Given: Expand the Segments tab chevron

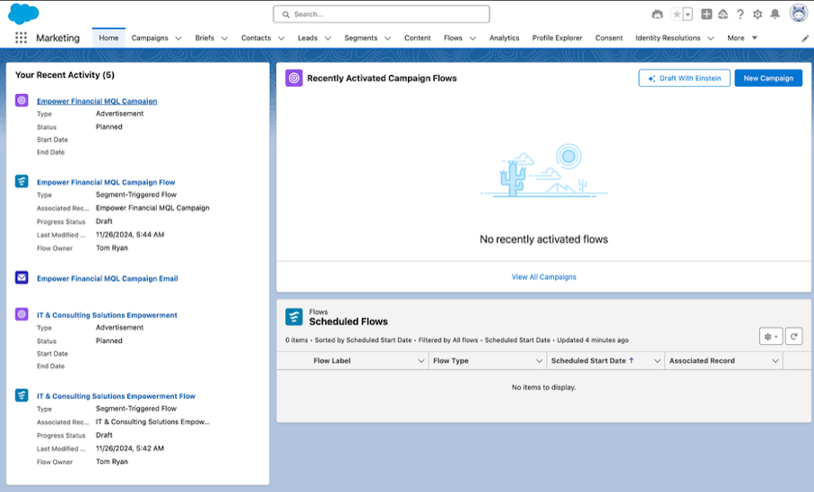Looking at the screenshot, I should coord(387,39).
